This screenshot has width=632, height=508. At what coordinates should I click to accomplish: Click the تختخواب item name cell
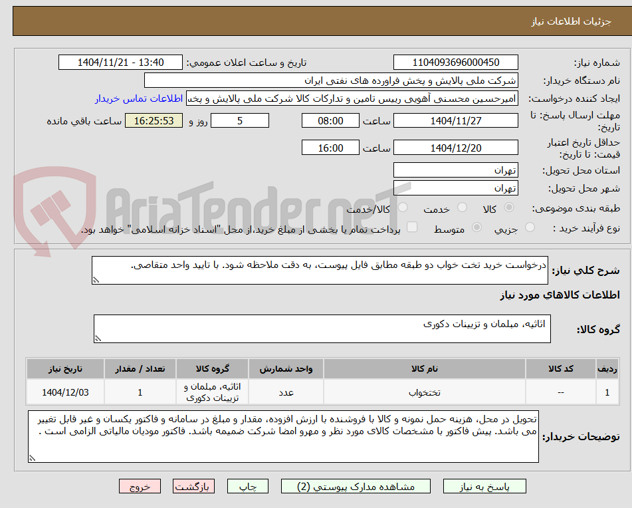[425, 392]
